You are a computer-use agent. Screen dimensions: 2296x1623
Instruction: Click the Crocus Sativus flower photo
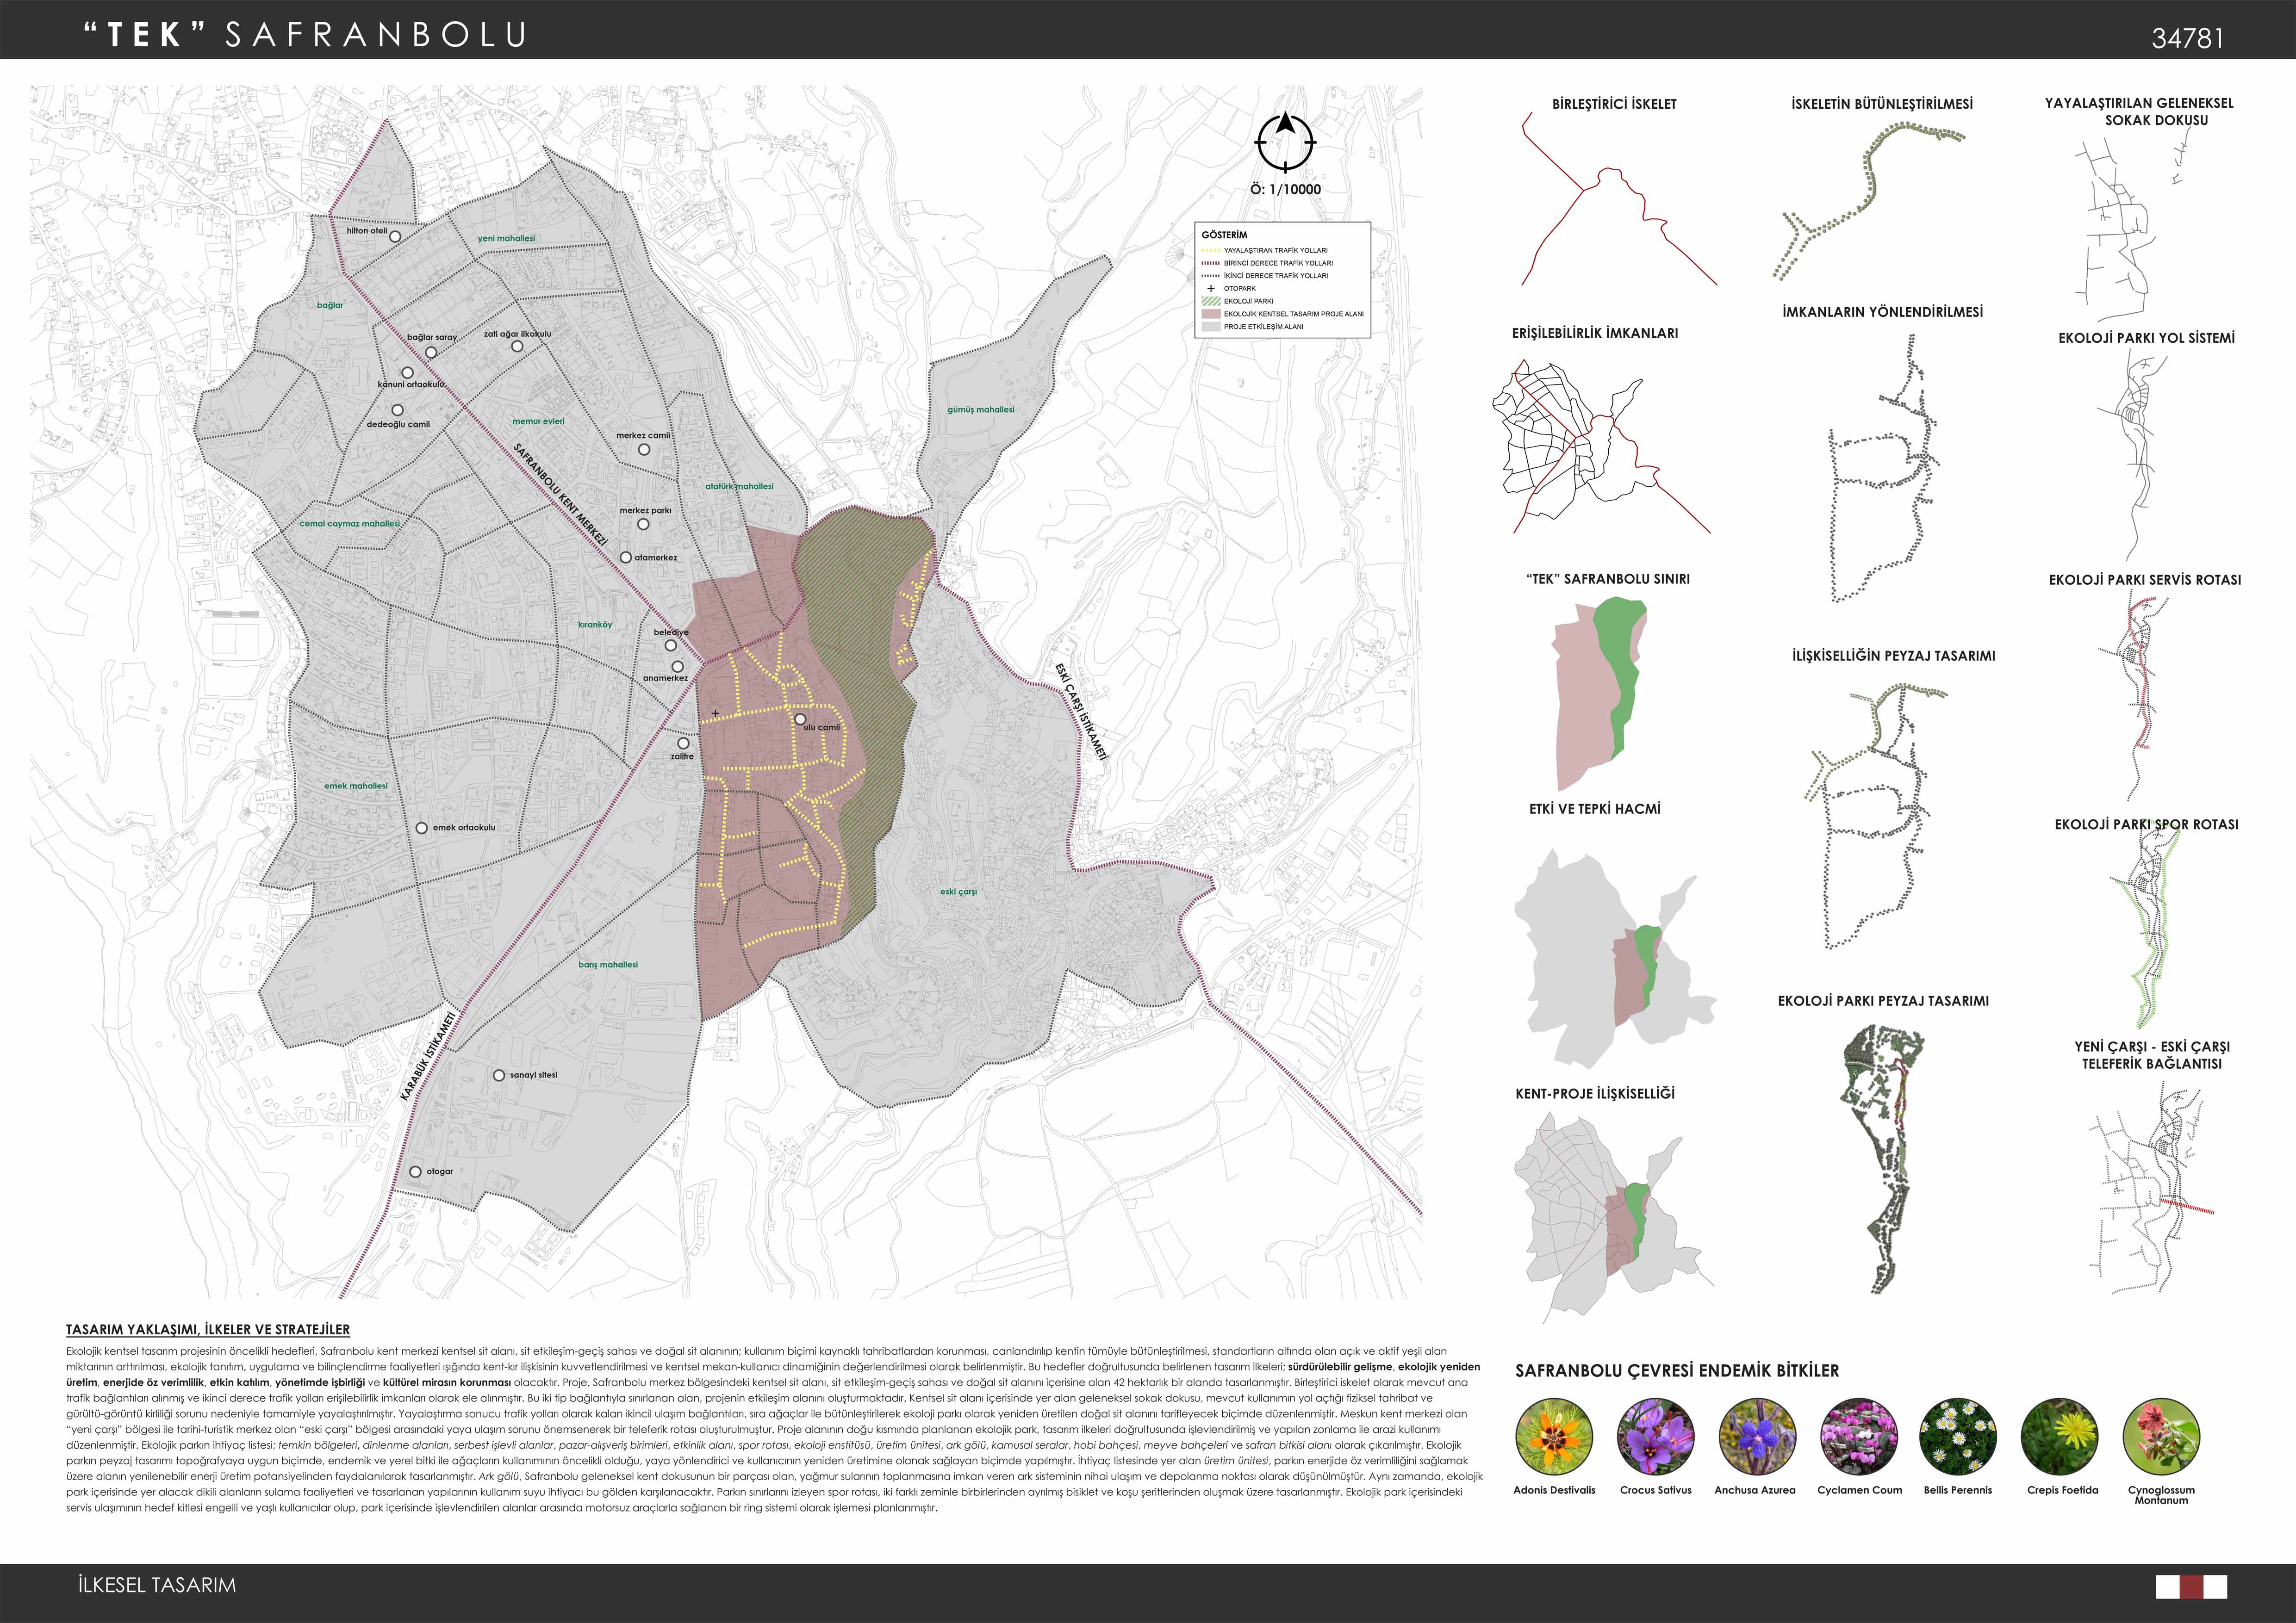(x=1656, y=1437)
